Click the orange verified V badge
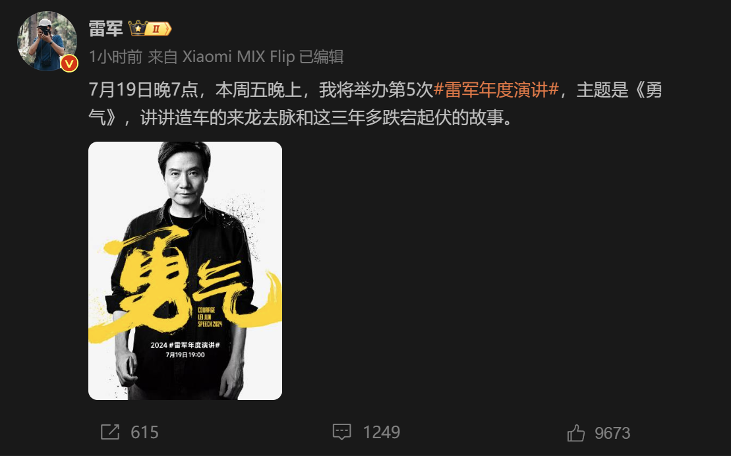The image size is (731, 456). pos(69,63)
